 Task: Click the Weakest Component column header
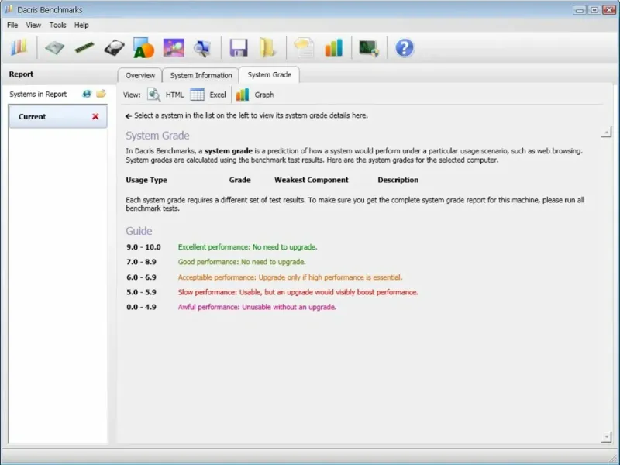pyautogui.click(x=312, y=180)
